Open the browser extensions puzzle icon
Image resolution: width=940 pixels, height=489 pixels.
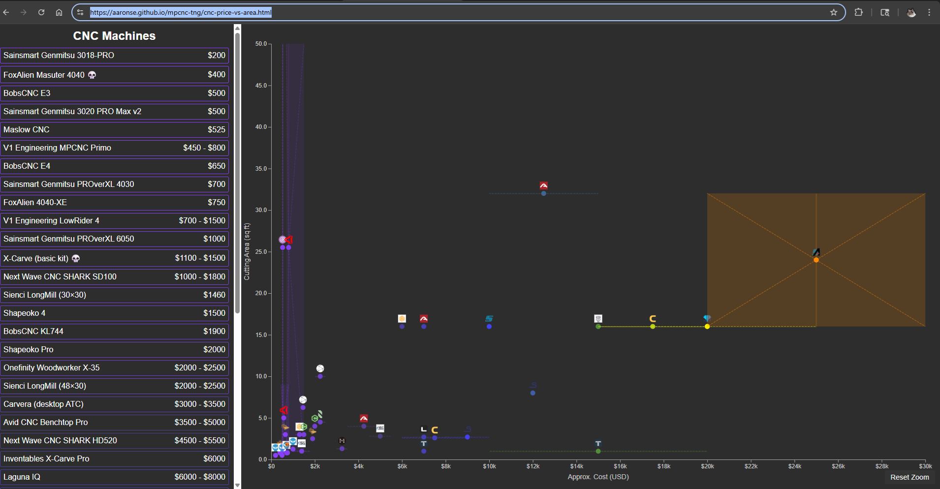click(x=859, y=12)
